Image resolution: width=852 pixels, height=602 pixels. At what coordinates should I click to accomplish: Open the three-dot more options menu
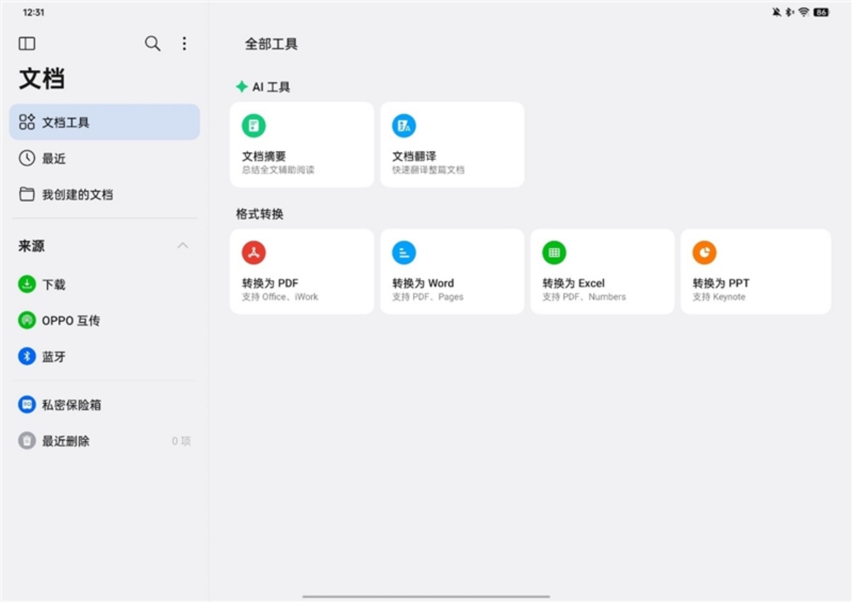184,44
